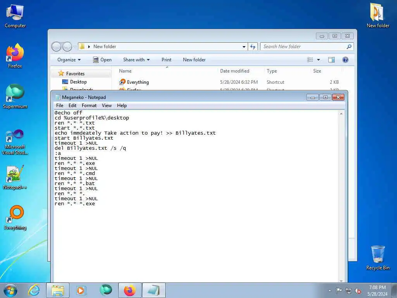Click the line 'ren *.* *.bat'
397x298 pixels.
pyautogui.click(x=74, y=184)
